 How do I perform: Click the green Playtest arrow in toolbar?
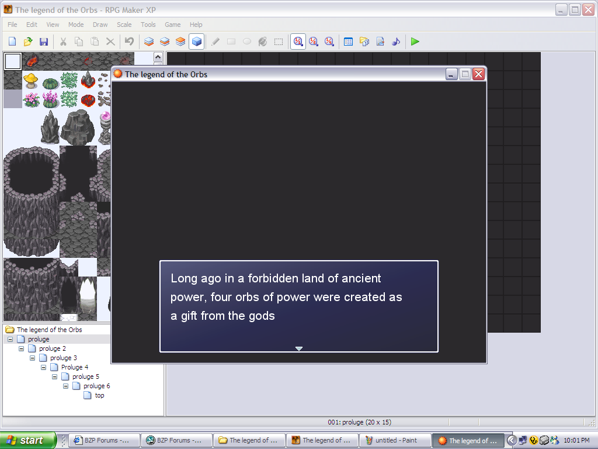click(x=415, y=42)
